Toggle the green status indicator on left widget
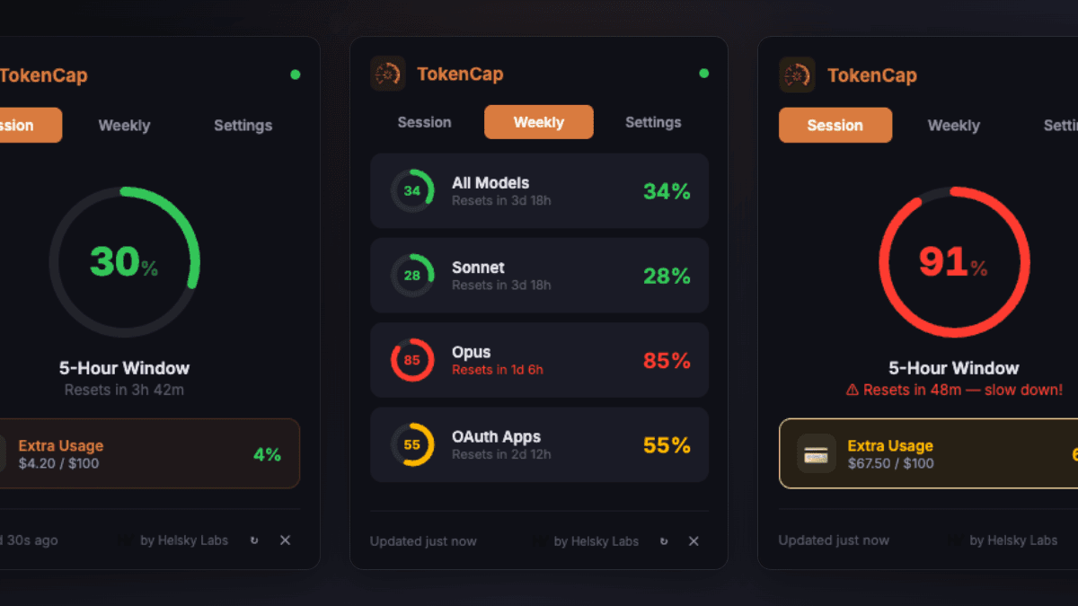Image resolution: width=1078 pixels, height=606 pixels. [x=295, y=75]
